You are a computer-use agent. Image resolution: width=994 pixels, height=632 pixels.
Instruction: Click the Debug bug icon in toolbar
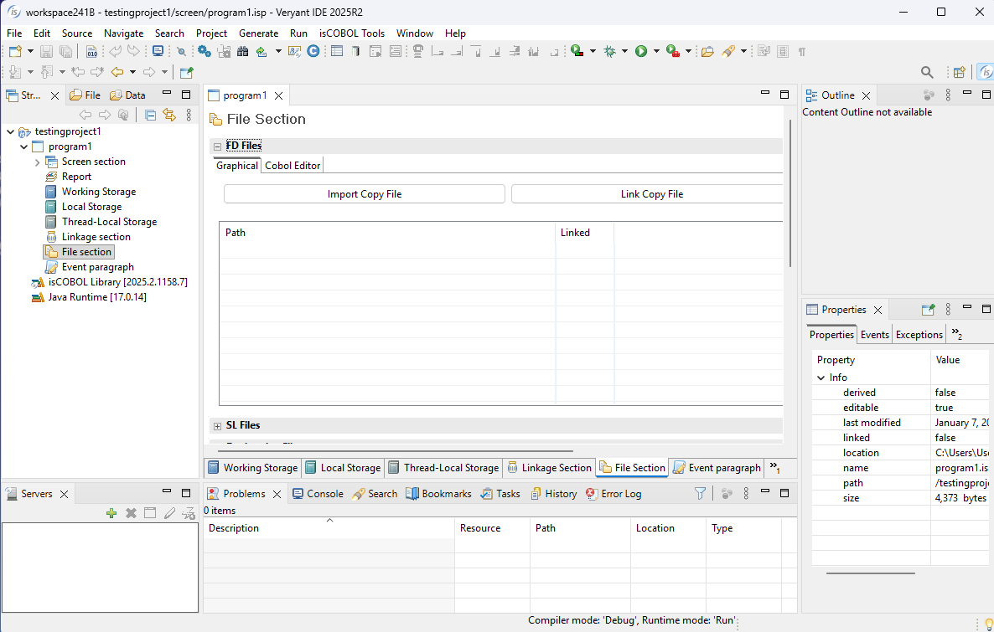(x=610, y=51)
